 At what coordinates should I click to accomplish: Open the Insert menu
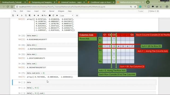click(x=36, y=11)
